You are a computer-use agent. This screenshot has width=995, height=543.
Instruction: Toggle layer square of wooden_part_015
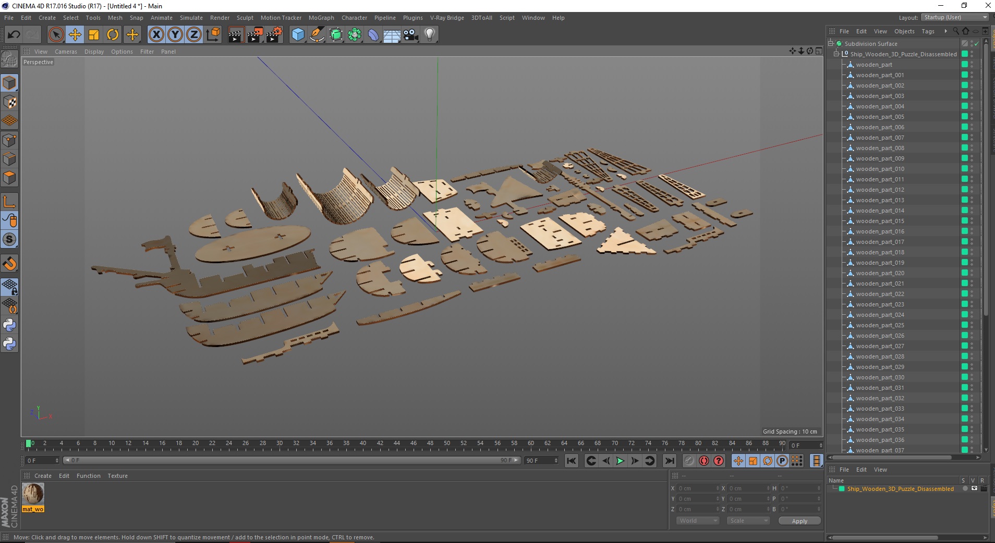[965, 221]
